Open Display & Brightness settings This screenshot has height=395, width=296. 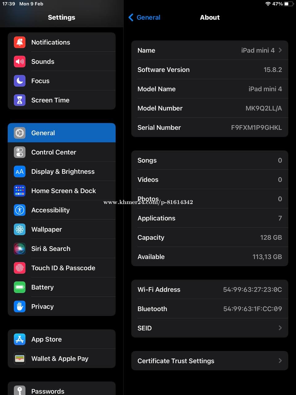pos(63,172)
